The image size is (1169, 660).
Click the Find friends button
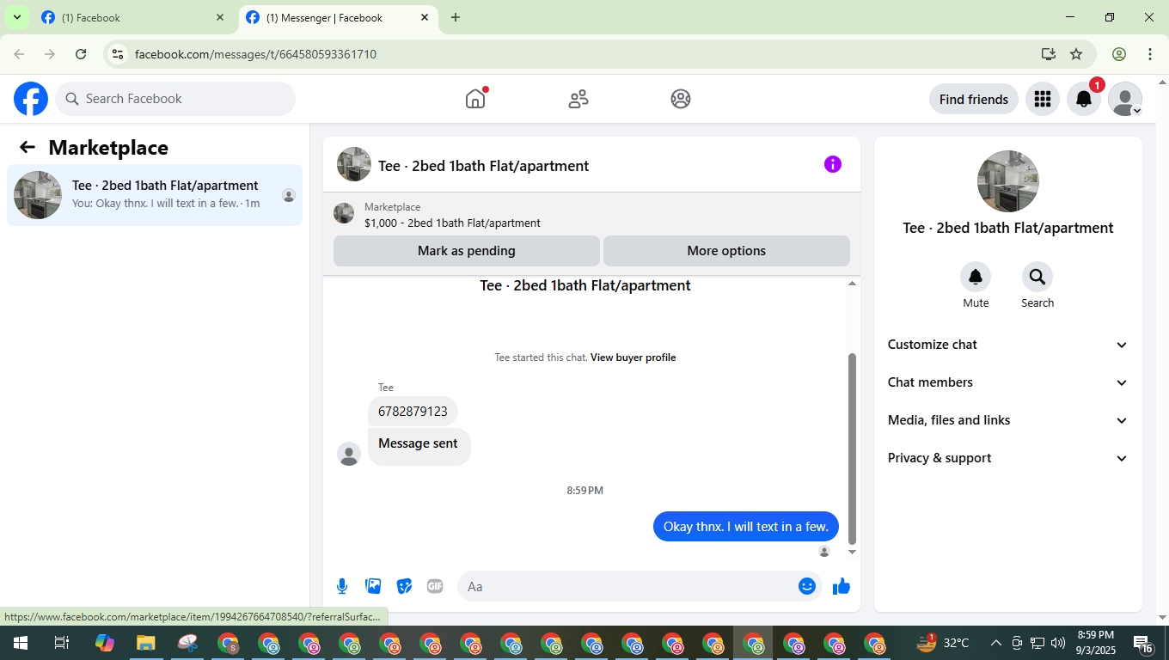[x=974, y=99]
